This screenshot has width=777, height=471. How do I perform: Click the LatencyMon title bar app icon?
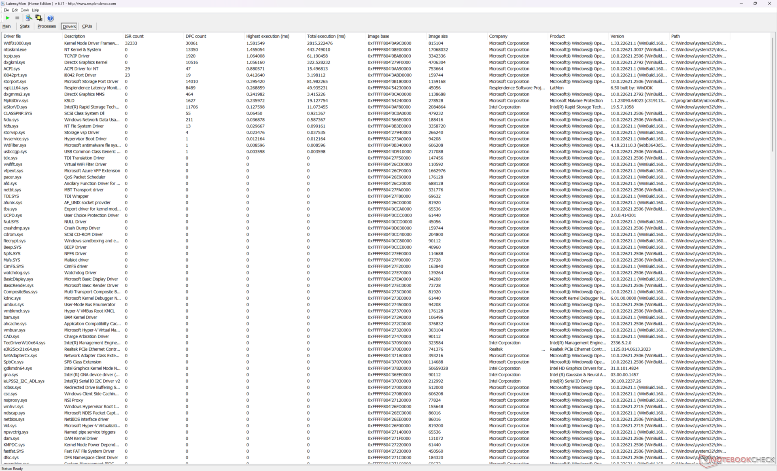[3, 3]
